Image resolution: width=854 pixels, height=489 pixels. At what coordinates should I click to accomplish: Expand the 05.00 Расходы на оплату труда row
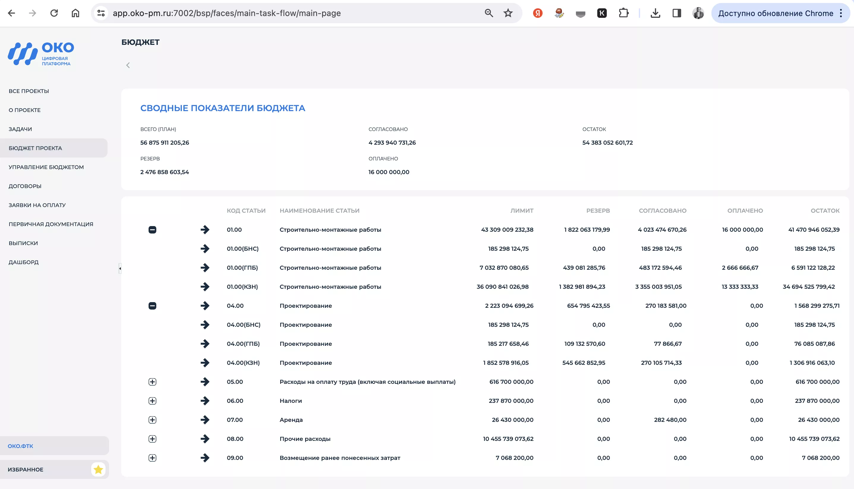[x=153, y=381]
